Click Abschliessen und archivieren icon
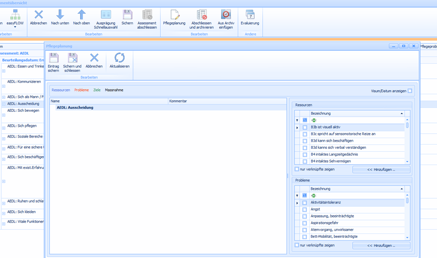Viewport: 437px width, 258px height. (201, 15)
